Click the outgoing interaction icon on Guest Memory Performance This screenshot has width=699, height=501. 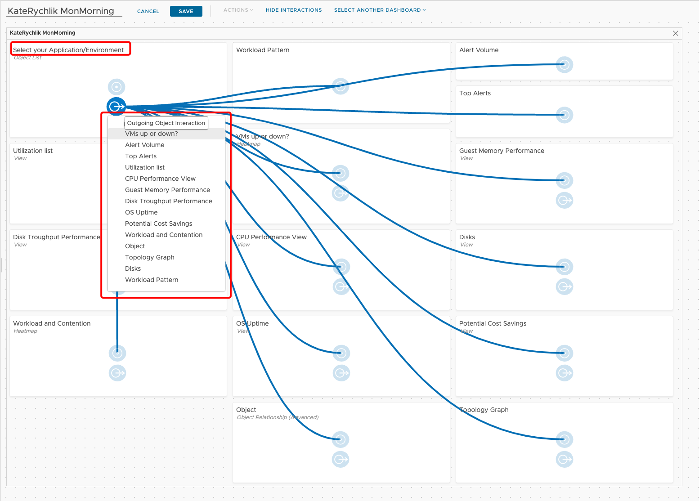(564, 201)
